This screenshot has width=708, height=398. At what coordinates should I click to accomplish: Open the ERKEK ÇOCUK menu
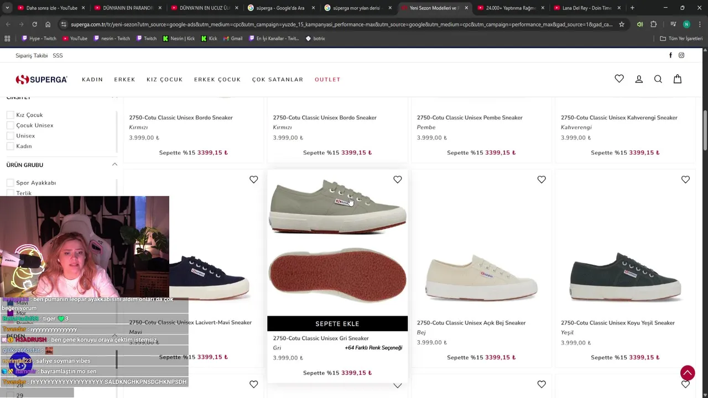[217, 80]
